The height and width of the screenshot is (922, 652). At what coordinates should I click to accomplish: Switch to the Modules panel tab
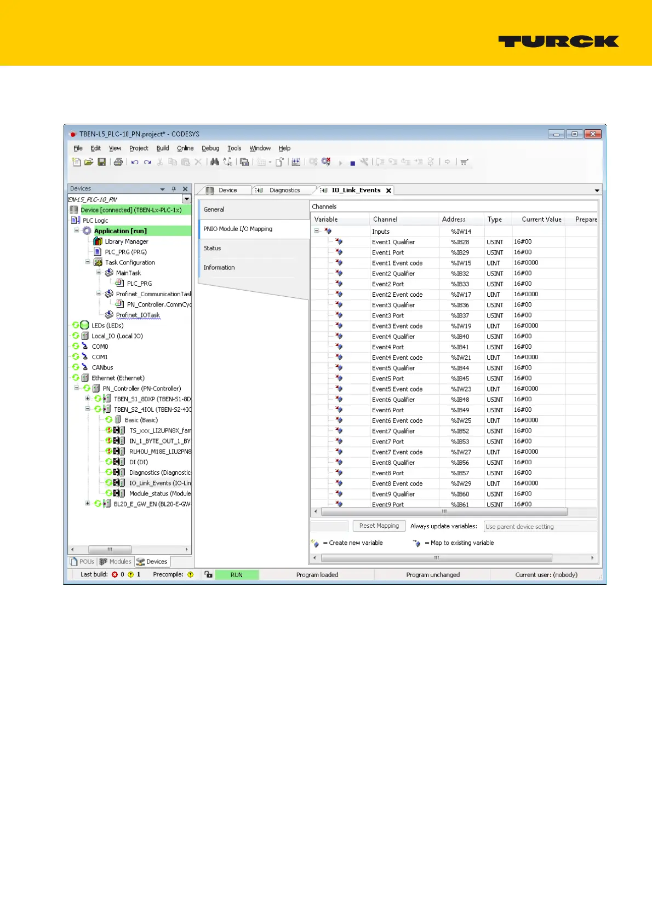[x=116, y=562]
